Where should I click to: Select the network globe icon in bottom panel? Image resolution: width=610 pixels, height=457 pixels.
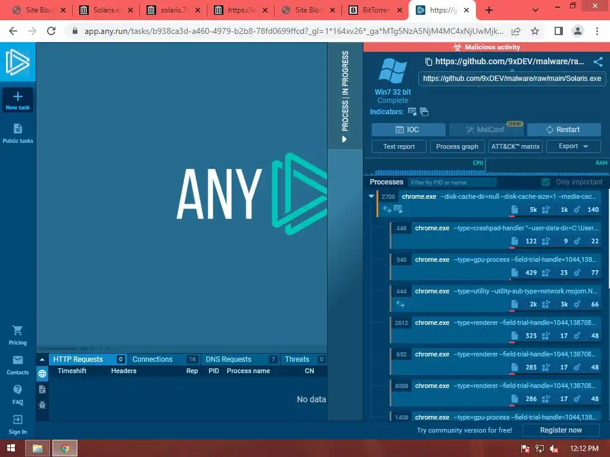42,374
